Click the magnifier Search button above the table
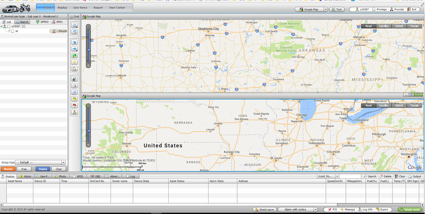This screenshot has height=214, width=426. pyautogui.click(x=370, y=176)
